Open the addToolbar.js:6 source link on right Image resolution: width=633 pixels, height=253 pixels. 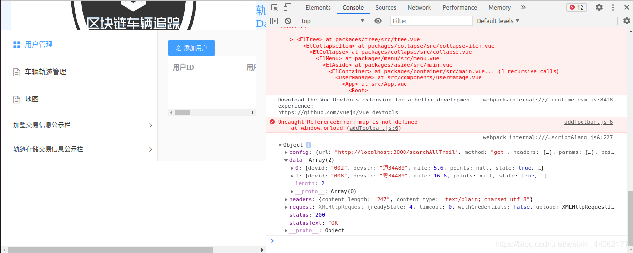(x=588, y=122)
